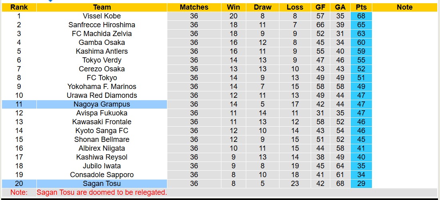Click the Team column header
The image size is (440, 200).
coord(102,7)
